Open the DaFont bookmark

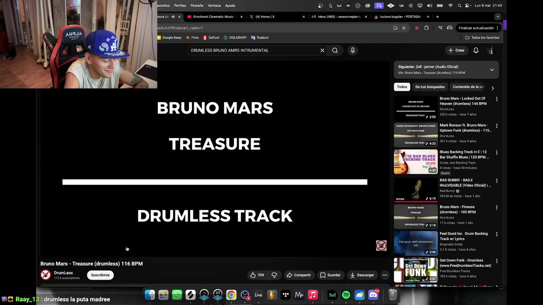point(211,38)
